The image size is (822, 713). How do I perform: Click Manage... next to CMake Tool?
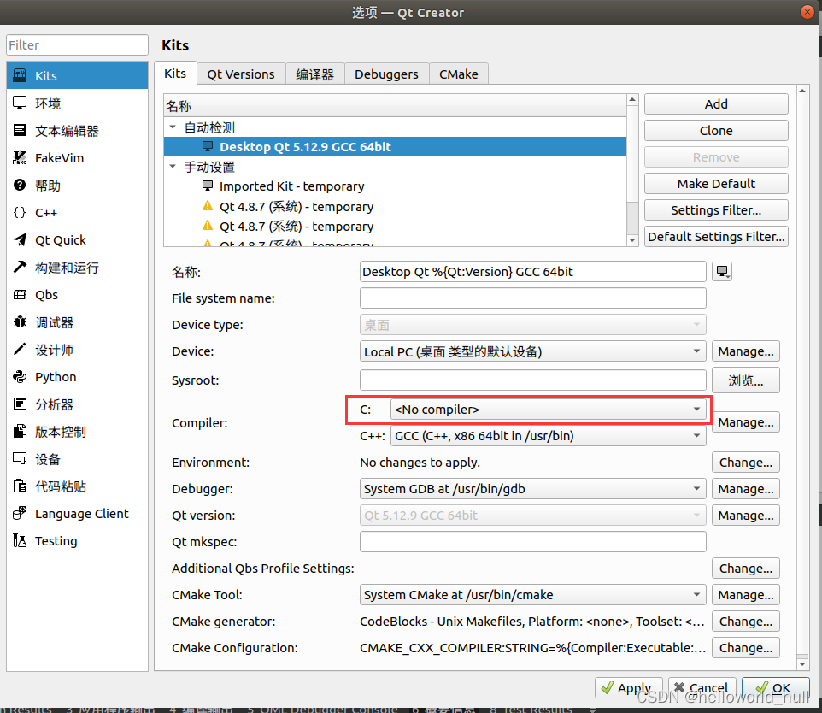coord(745,594)
